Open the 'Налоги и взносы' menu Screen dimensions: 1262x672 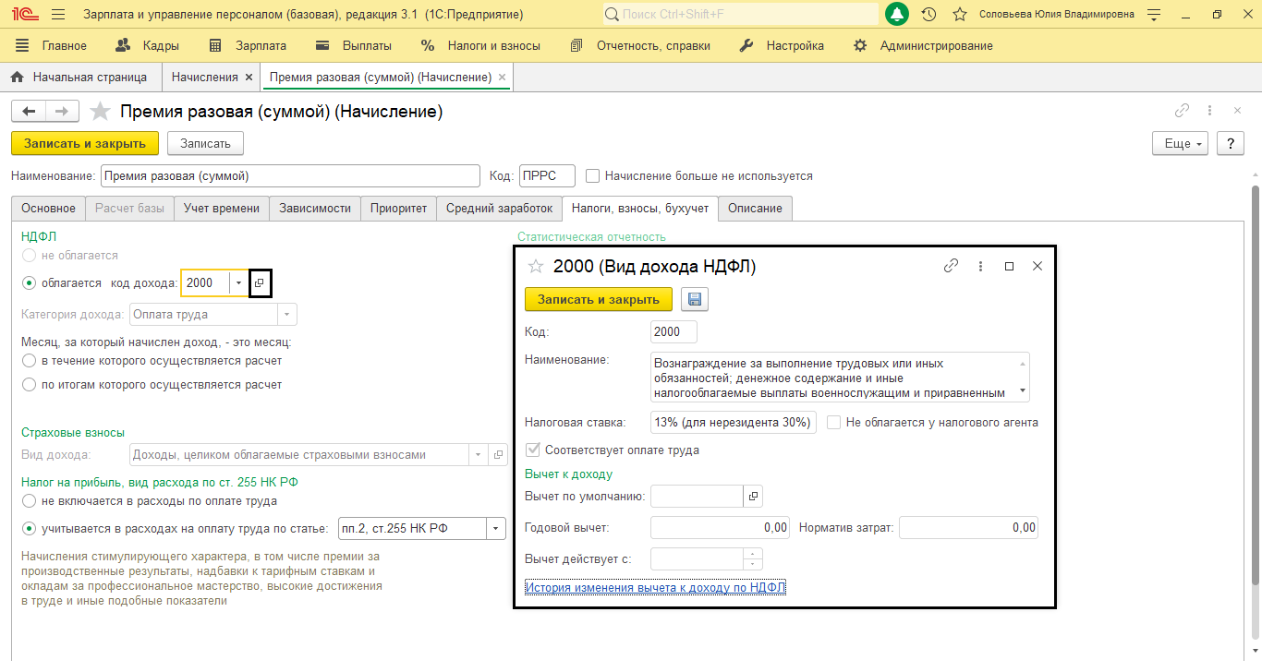click(x=480, y=45)
